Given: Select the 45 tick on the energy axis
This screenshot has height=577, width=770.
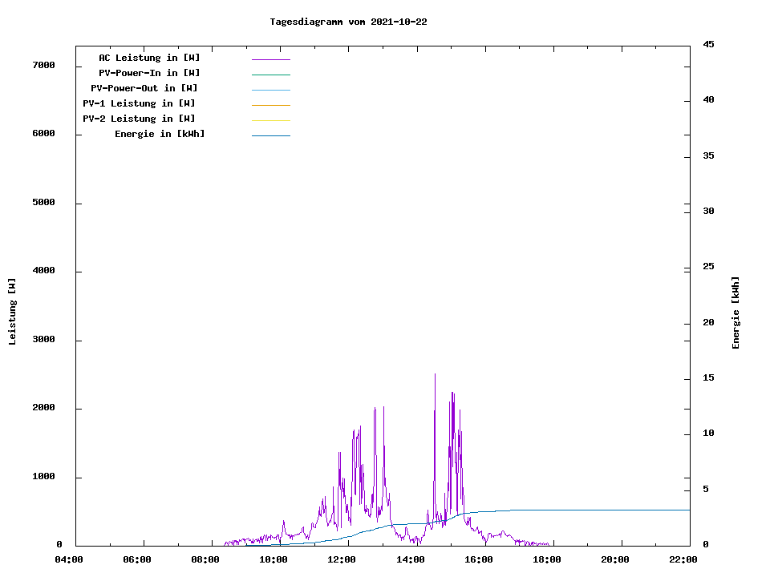Looking at the screenshot, I should (708, 44).
